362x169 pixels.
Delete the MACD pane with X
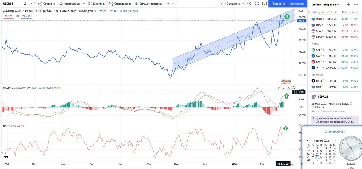[289, 88]
